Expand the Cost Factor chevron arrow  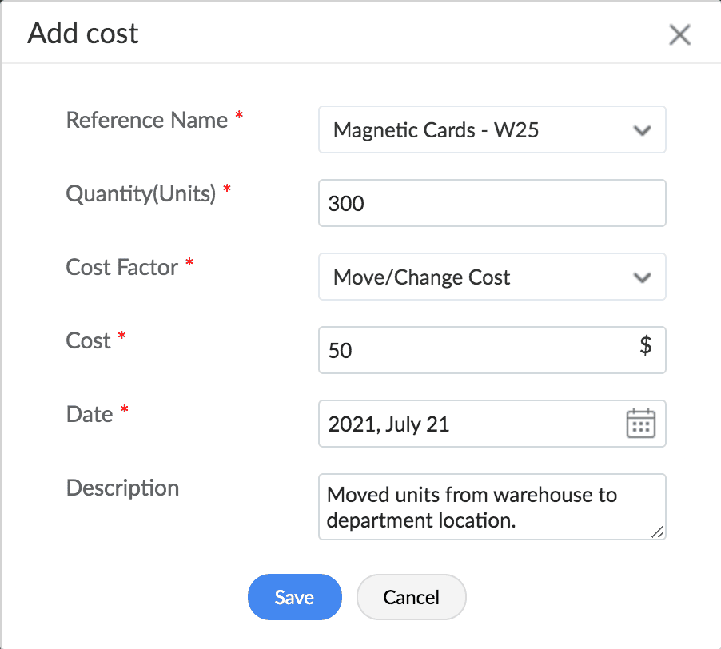coord(641,277)
